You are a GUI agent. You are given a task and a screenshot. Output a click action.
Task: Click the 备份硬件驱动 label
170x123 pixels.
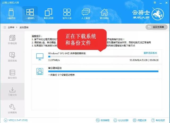[x=55, y=68]
